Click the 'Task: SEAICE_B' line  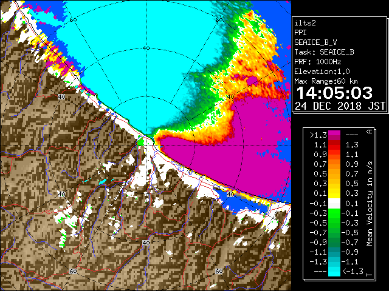click(324, 52)
